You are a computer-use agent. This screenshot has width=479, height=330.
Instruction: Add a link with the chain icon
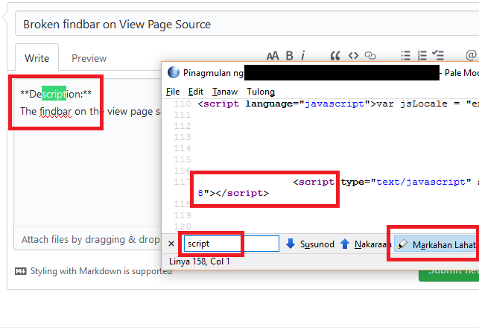click(370, 56)
